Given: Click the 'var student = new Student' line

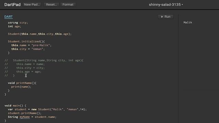Looking at the screenshot, I should tap(47, 109).
